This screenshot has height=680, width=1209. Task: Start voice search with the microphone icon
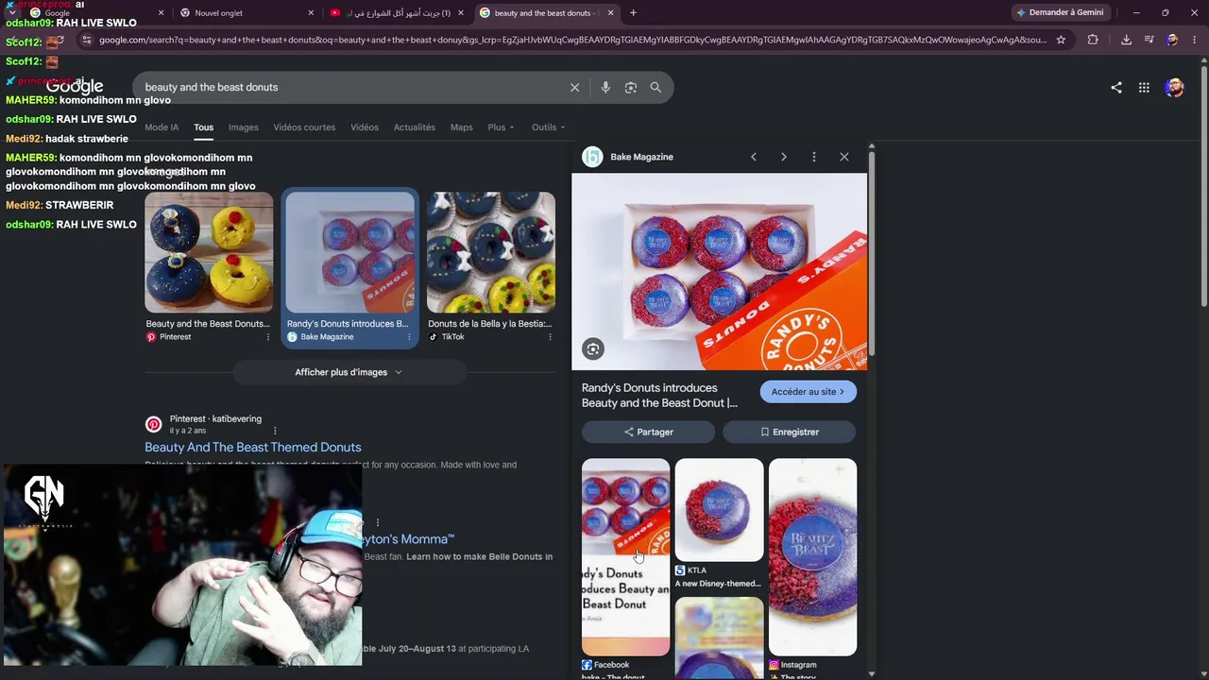tap(605, 87)
